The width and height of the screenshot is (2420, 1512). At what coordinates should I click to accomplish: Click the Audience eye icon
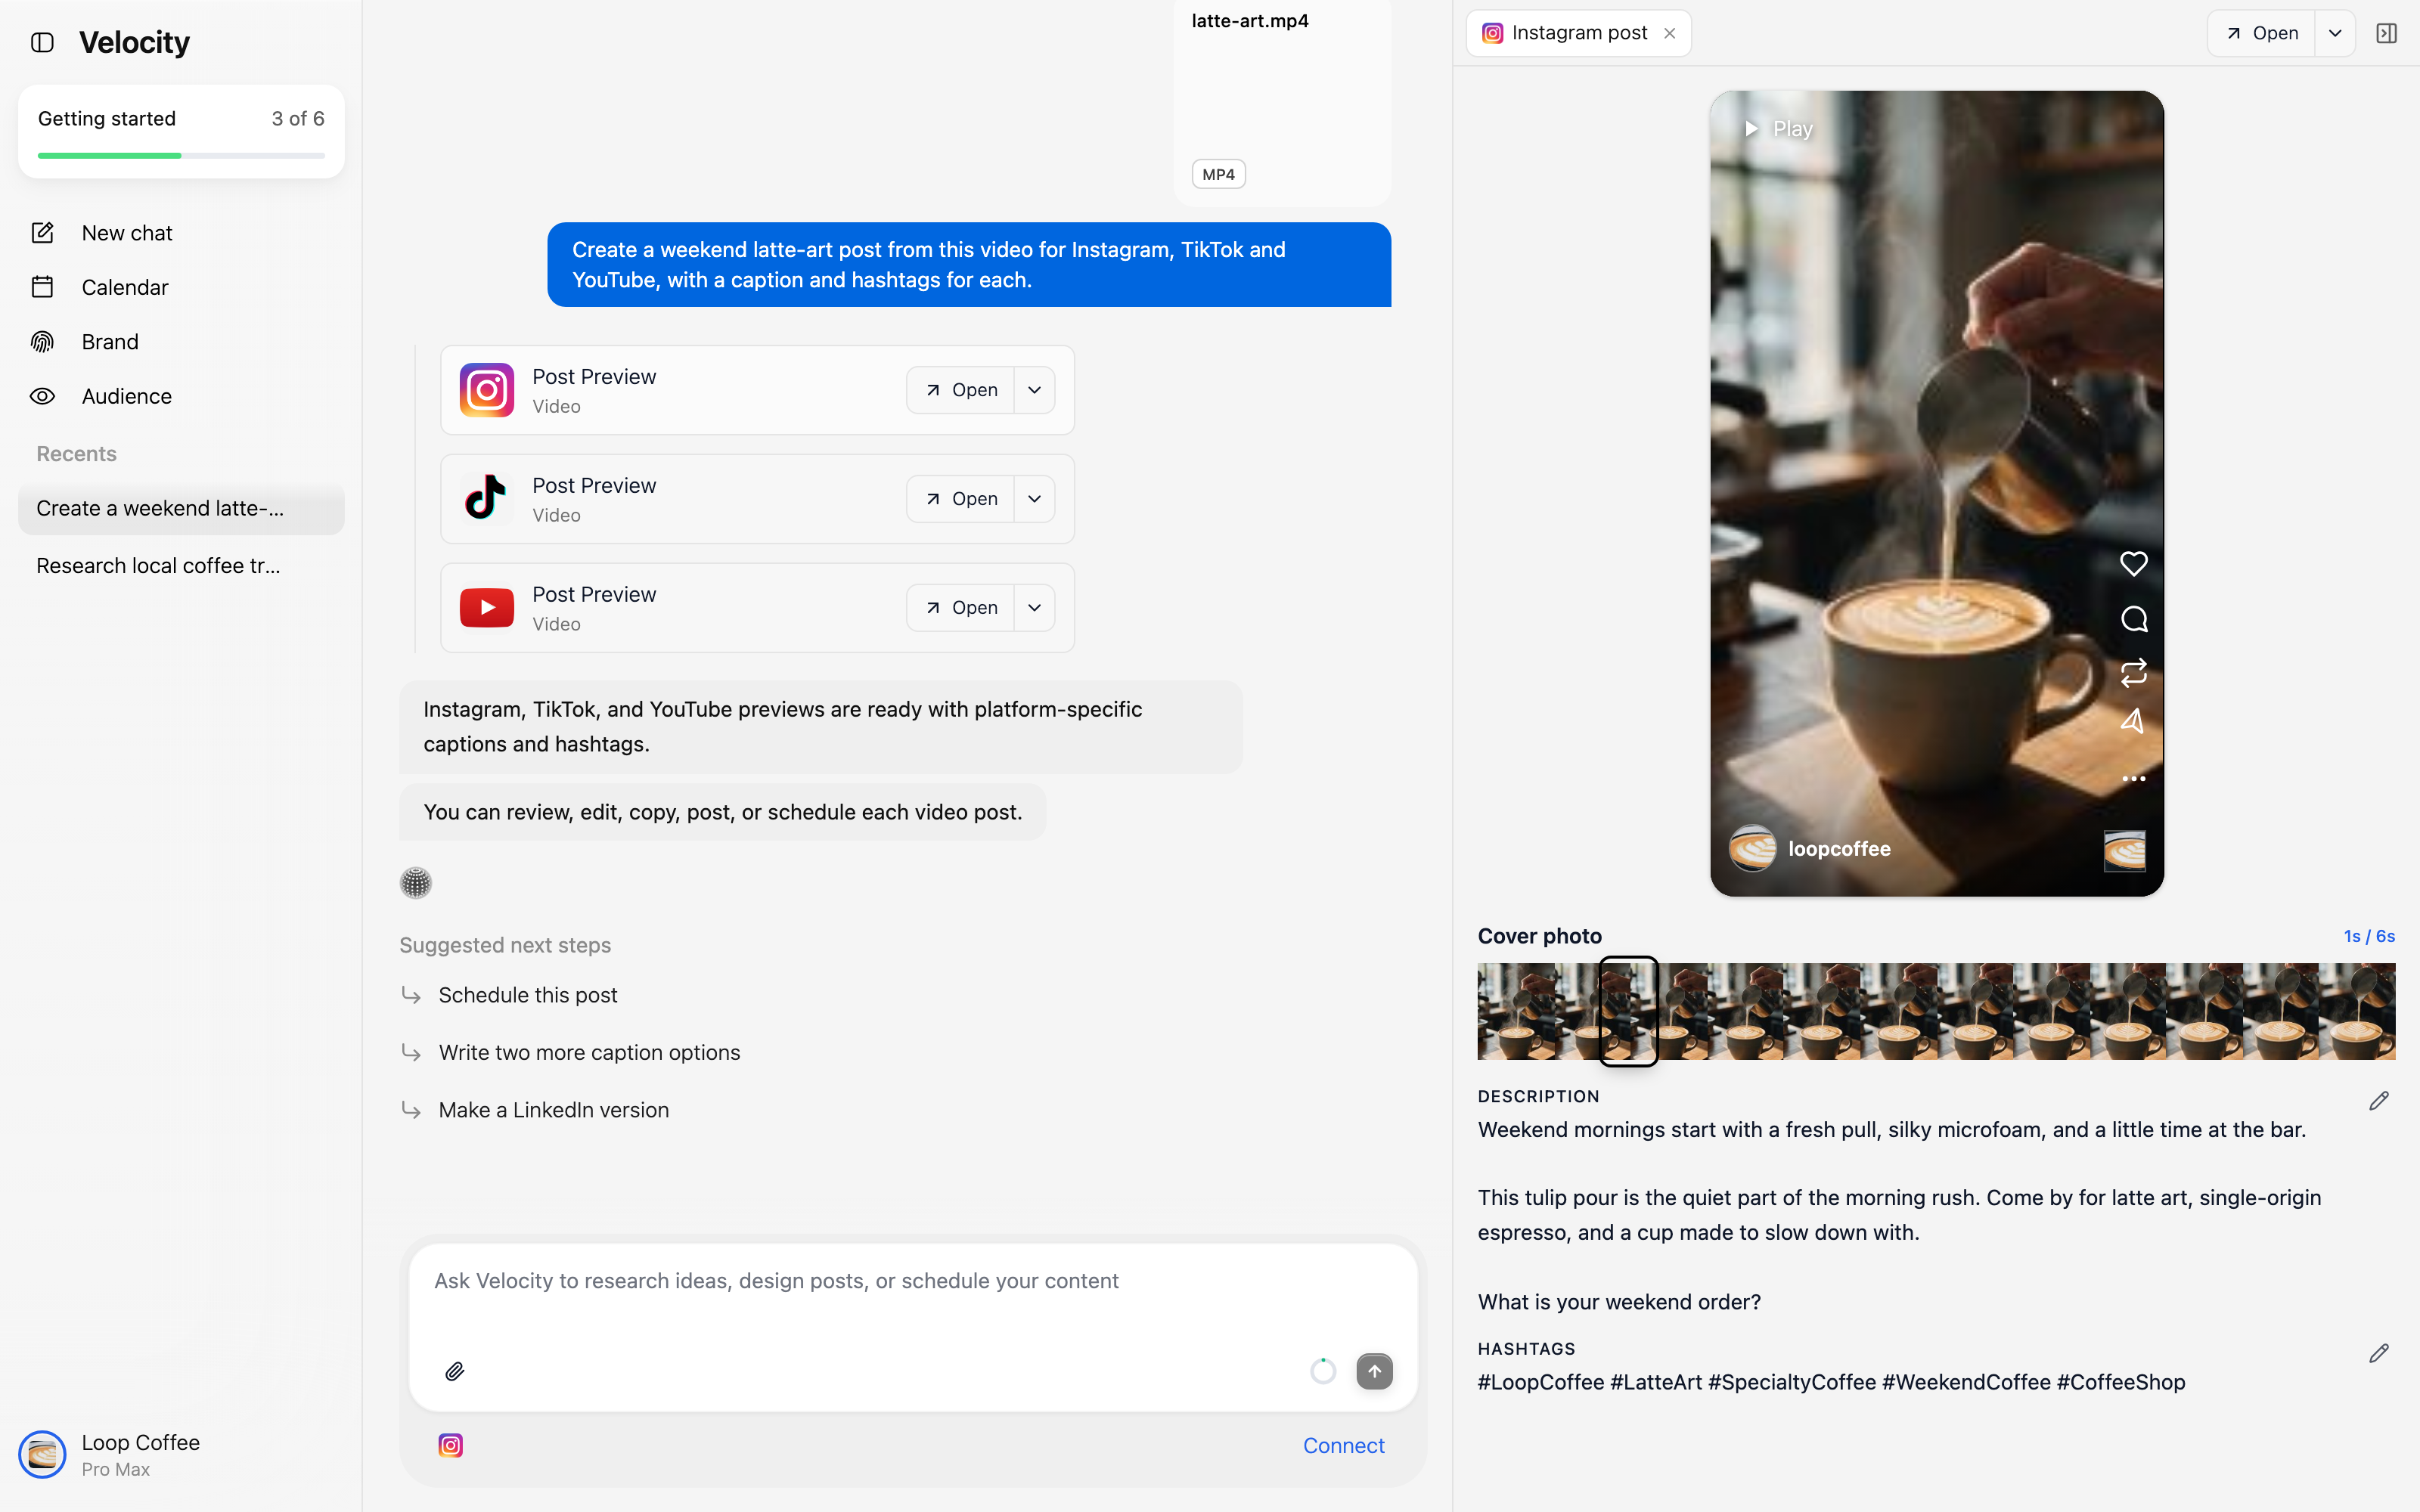click(x=42, y=396)
